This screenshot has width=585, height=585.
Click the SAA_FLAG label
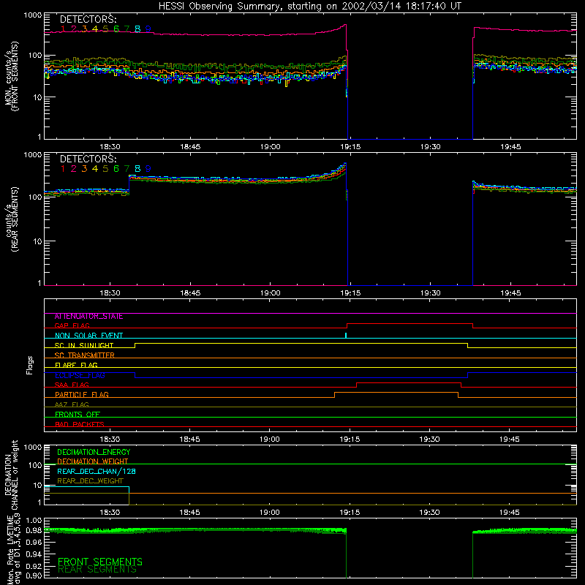click(x=72, y=385)
